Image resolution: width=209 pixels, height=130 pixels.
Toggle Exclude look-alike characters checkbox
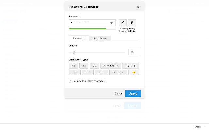pyautogui.click(x=70, y=81)
